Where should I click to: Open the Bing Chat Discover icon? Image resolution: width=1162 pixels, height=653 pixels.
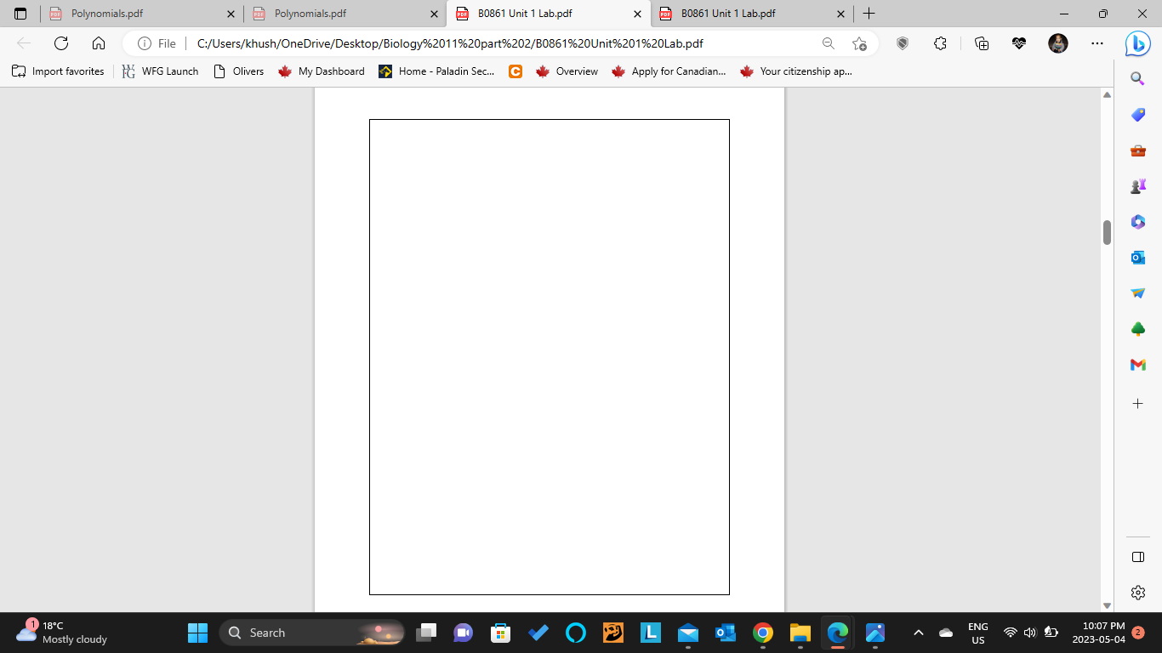click(x=1137, y=43)
